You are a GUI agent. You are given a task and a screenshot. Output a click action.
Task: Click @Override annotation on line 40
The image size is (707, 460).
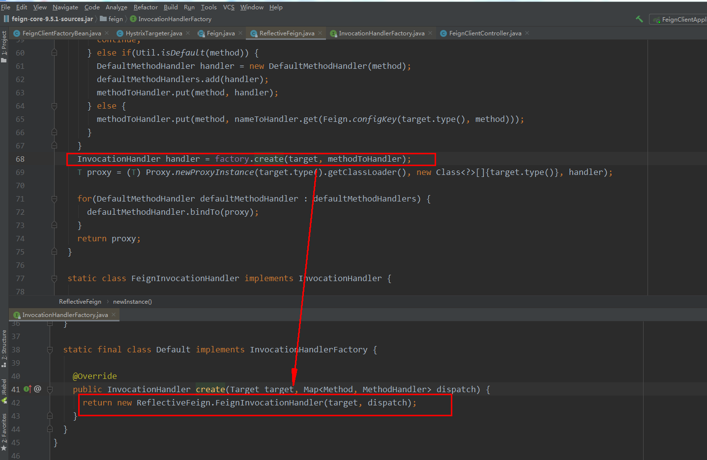(95, 376)
